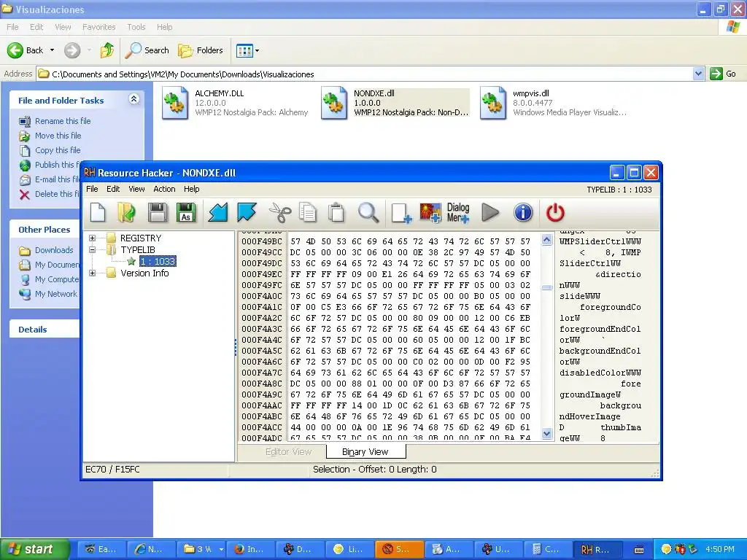The width and height of the screenshot is (747, 560).
Task: Open taskbar group dropdown for 3 W folder
Action: (222, 549)
